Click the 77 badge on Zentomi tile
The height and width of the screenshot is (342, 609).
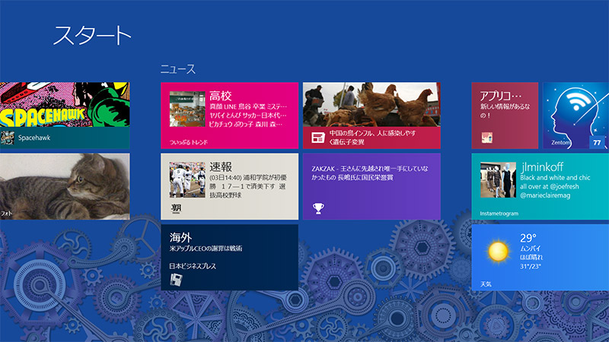point(596,142)
